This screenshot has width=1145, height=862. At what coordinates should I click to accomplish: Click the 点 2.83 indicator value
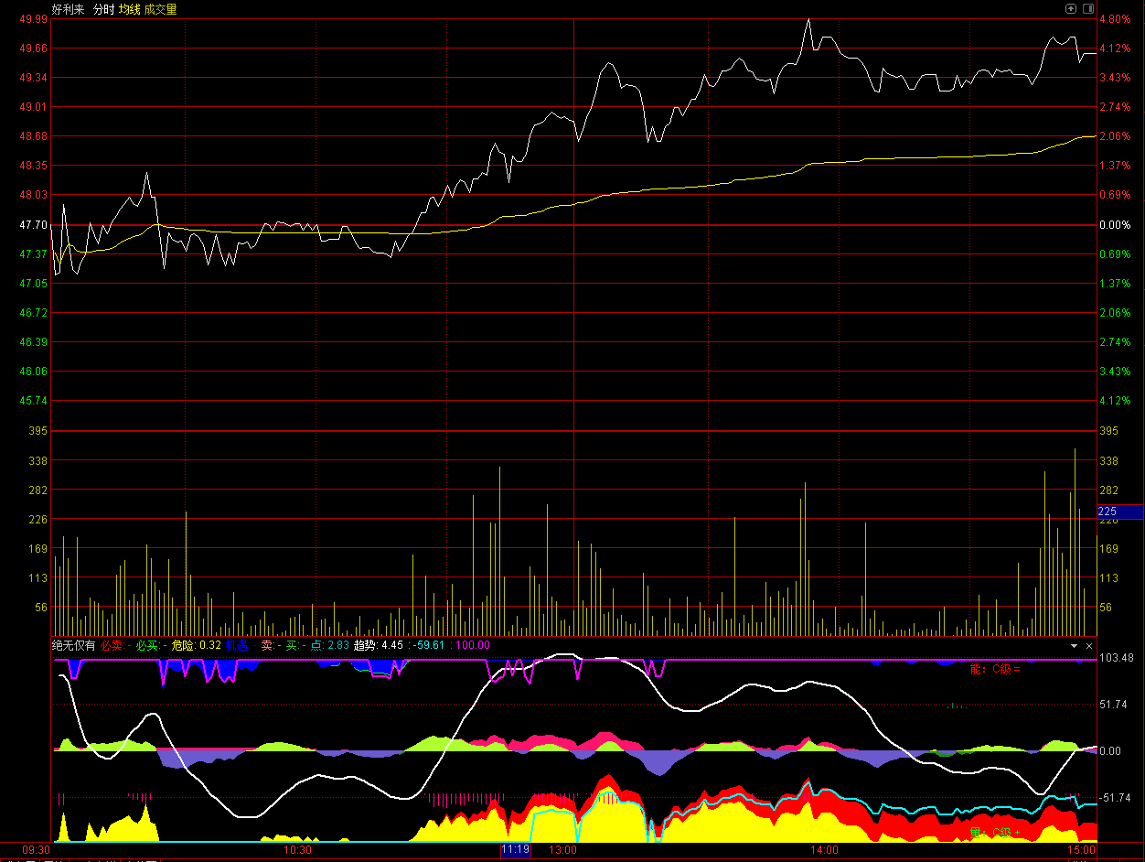click(330, 645)
